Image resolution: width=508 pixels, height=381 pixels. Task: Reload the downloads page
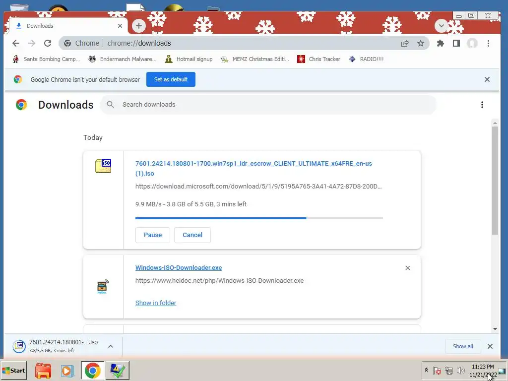coord(48,43)
